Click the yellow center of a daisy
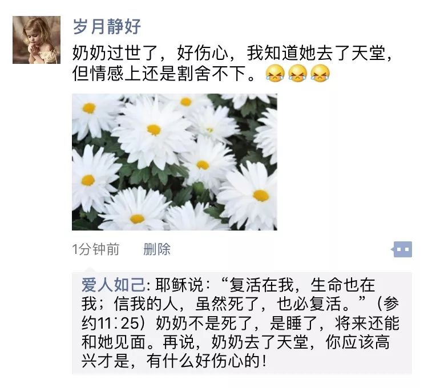The height and width of the screenshot is (388, 428). (x=154, y=130)
